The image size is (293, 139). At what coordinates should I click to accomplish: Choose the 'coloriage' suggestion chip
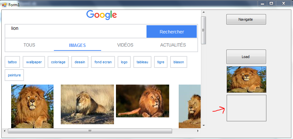tap(58, 62)
